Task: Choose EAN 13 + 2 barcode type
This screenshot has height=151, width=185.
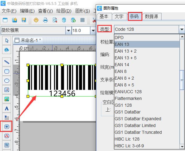Action: [x=147, y=51]
